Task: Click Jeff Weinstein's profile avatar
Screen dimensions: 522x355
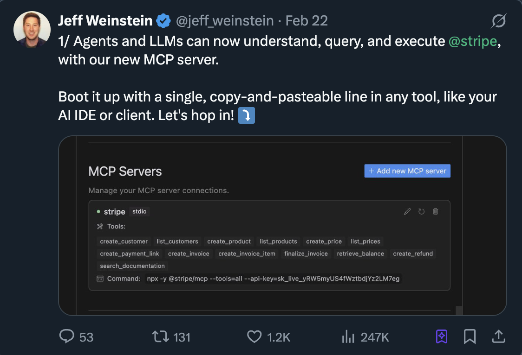Action: pyautogui.click(x=32, y=30)
